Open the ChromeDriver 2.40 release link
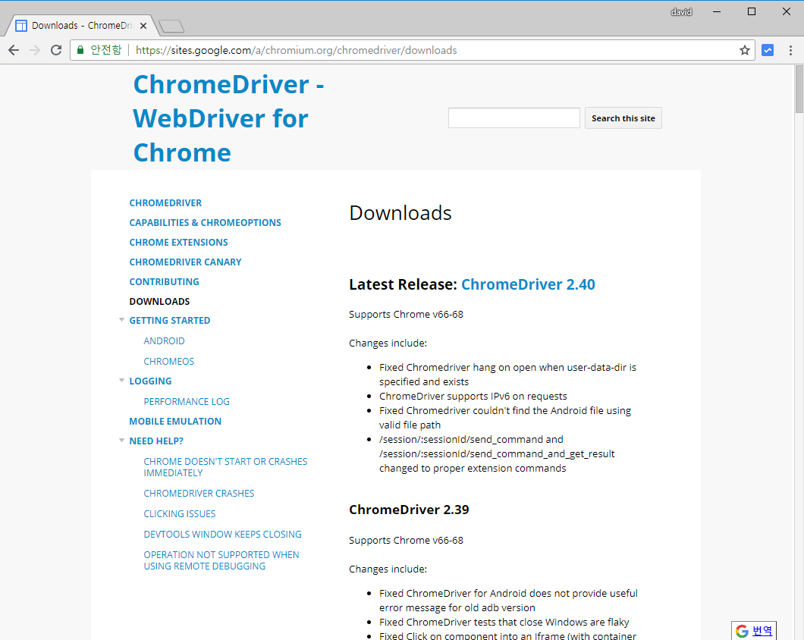 coord(528,284)
